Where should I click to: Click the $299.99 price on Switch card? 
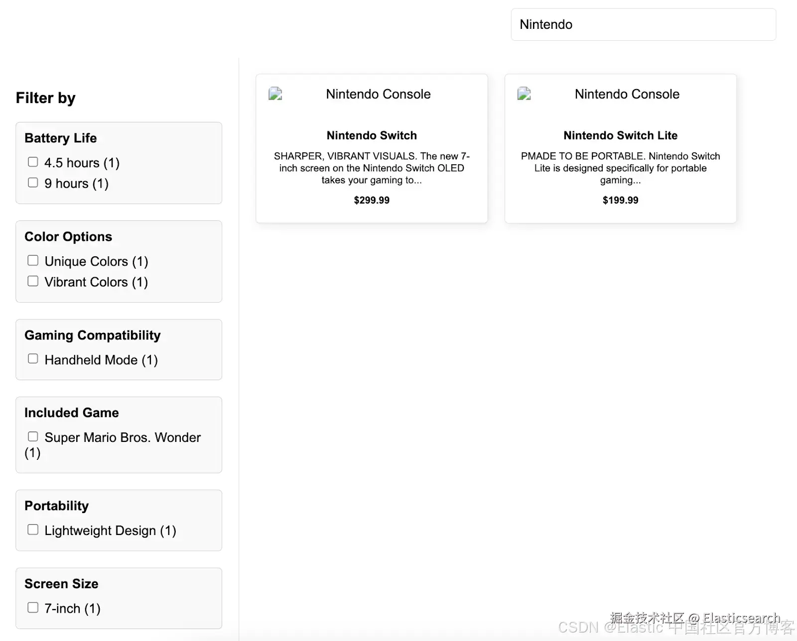[372, 200]
